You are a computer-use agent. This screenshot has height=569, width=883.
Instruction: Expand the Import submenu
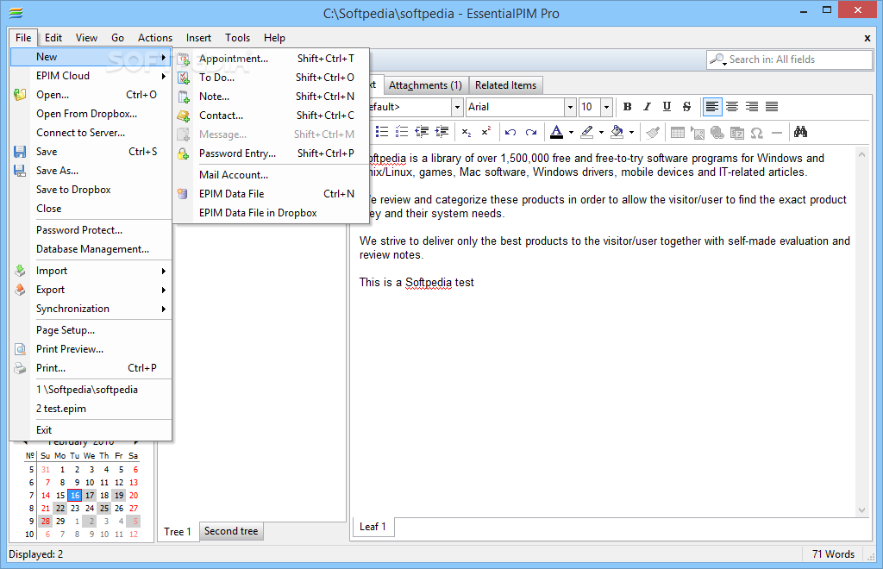tap(91, 271)
